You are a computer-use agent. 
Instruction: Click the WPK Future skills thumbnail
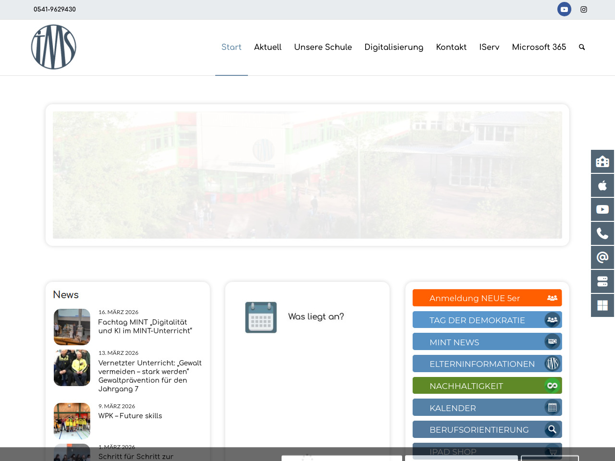click(72, 421)
